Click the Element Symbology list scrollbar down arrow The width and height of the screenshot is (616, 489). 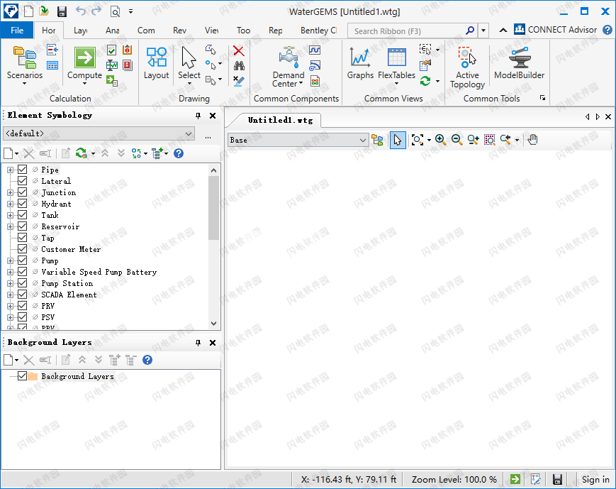[x=213, y=324]
